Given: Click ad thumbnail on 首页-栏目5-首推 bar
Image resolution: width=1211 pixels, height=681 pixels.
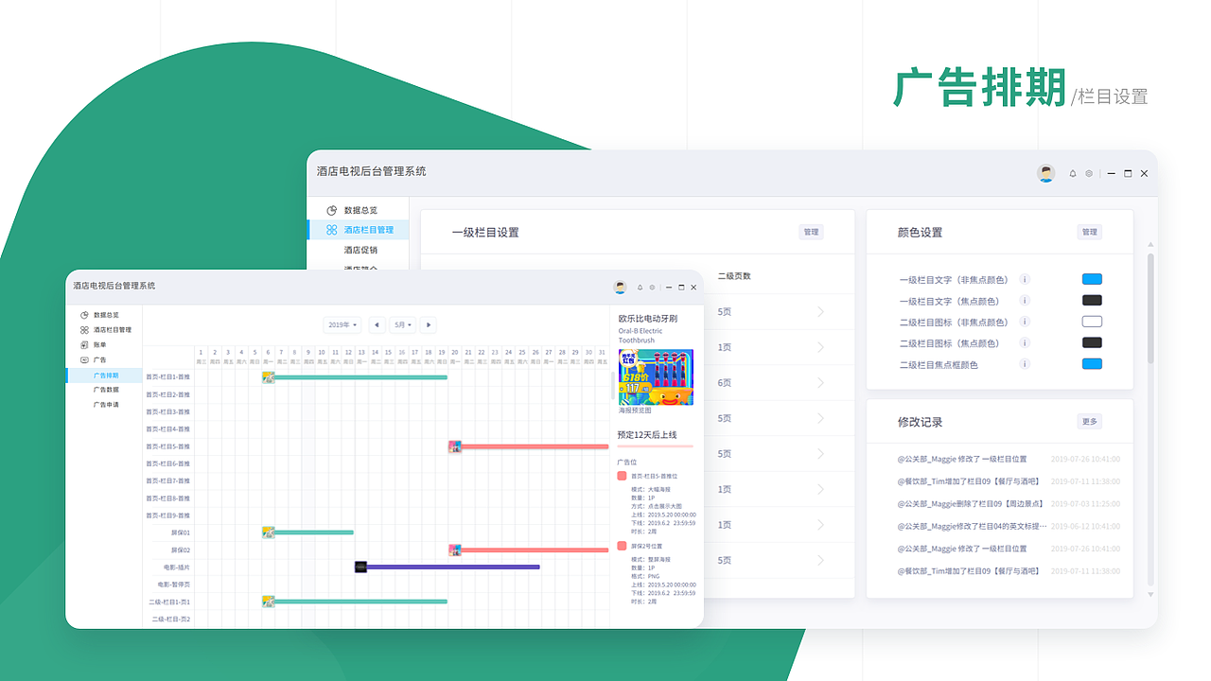Looking at the screenshot, I should pos(455,446).
